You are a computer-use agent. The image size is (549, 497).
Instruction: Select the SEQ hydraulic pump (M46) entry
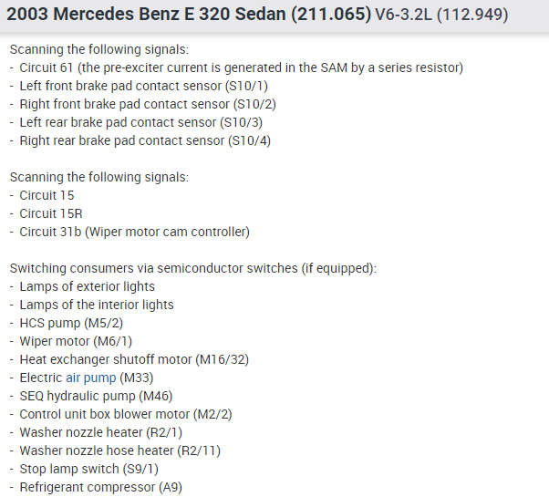click(x=96, y=396)
